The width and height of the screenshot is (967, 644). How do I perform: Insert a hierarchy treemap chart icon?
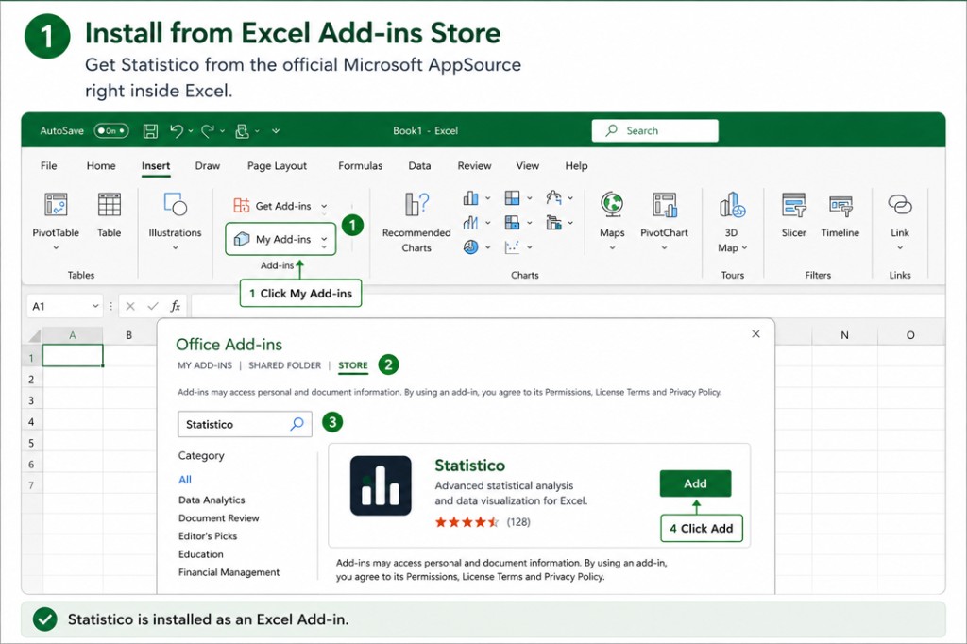point(512,198)
